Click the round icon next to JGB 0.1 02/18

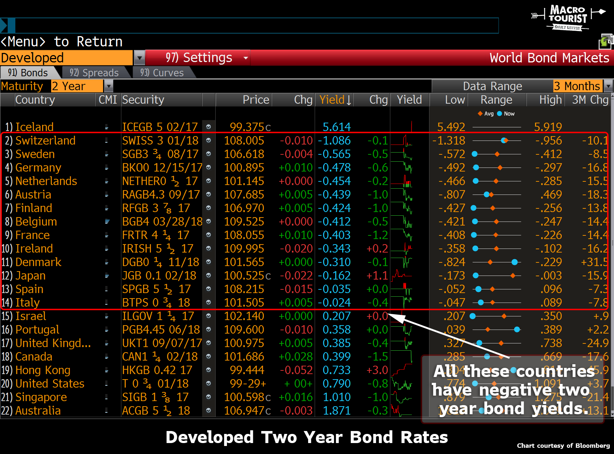pyautogui.click(x=208, y=276)
